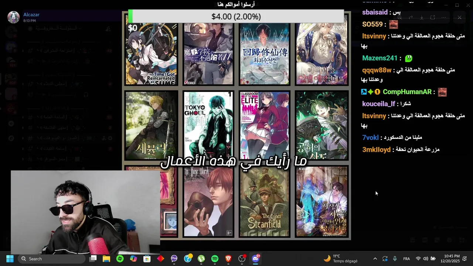Open Copilot from the taskbar

[133, 259]
